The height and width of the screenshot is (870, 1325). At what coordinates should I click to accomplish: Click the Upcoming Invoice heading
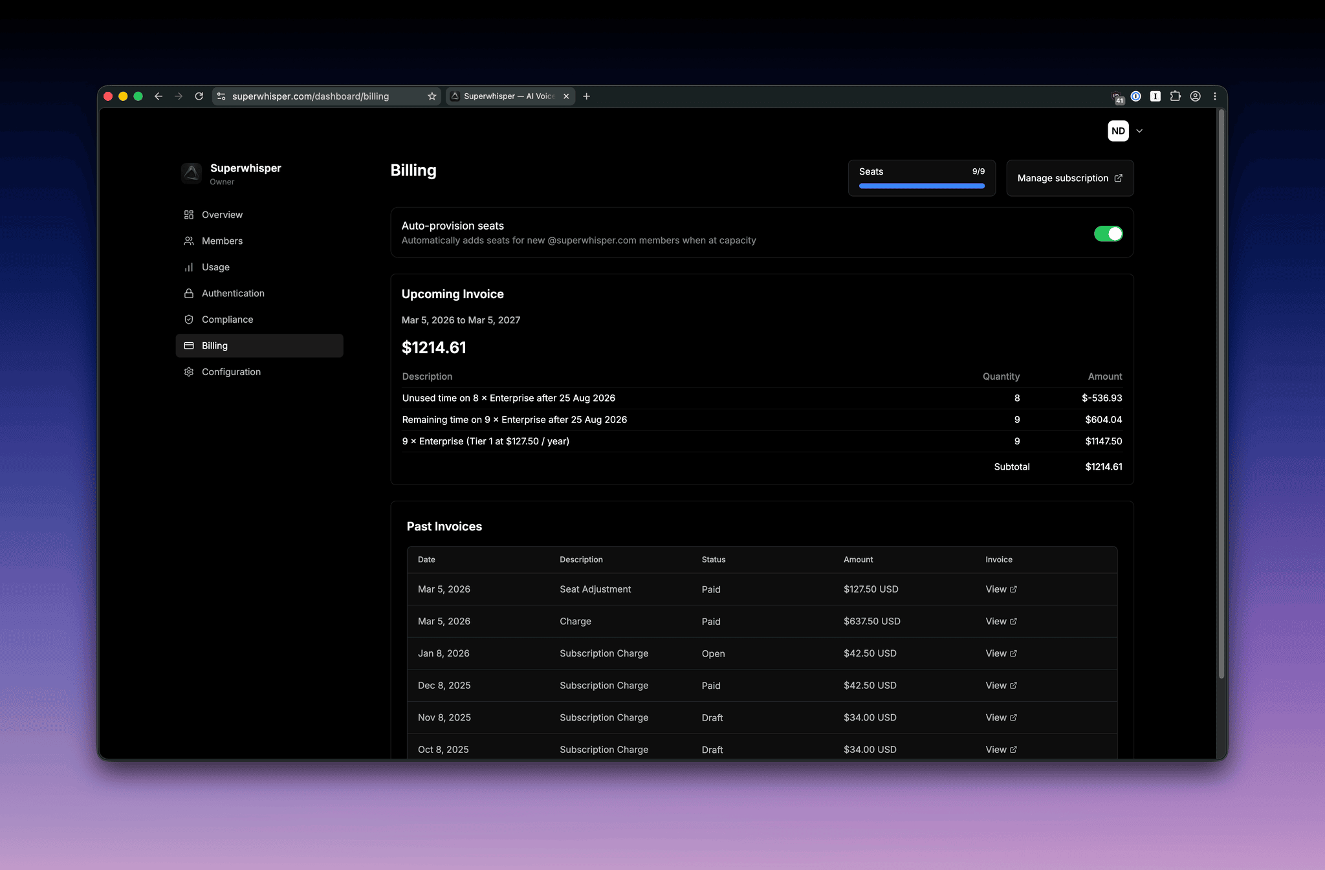(453, 294)
